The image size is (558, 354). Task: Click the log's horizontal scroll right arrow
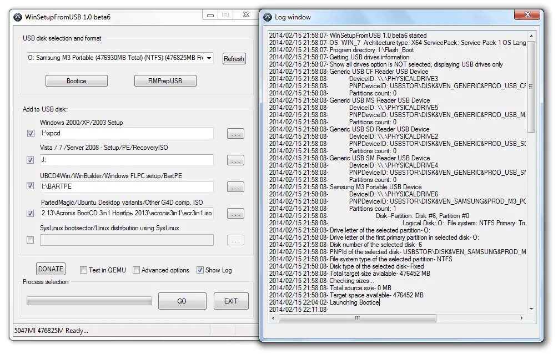click(x=522, y=318)
